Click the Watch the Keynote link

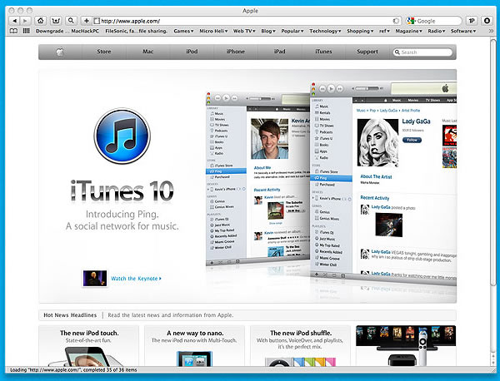(136, 279)
